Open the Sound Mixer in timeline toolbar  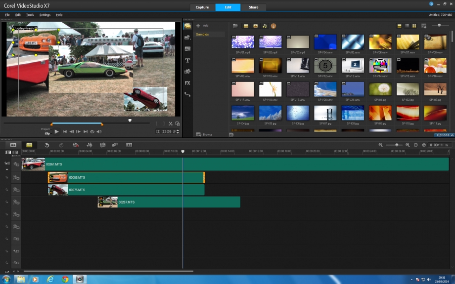(90, 145)
